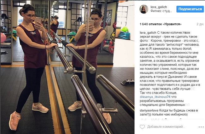Image resolution: width=205 pixels, height=134 pixels.
Task: Open commenter dariyaorlova's profile
Action: click(x=149, y=110)
